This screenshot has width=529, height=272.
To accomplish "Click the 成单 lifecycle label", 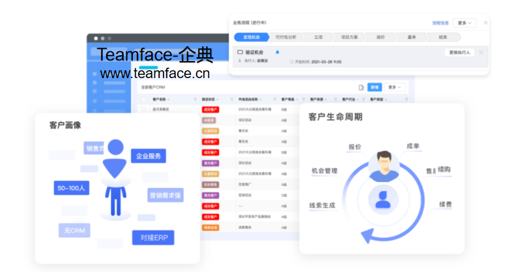I will coord(412,146).
